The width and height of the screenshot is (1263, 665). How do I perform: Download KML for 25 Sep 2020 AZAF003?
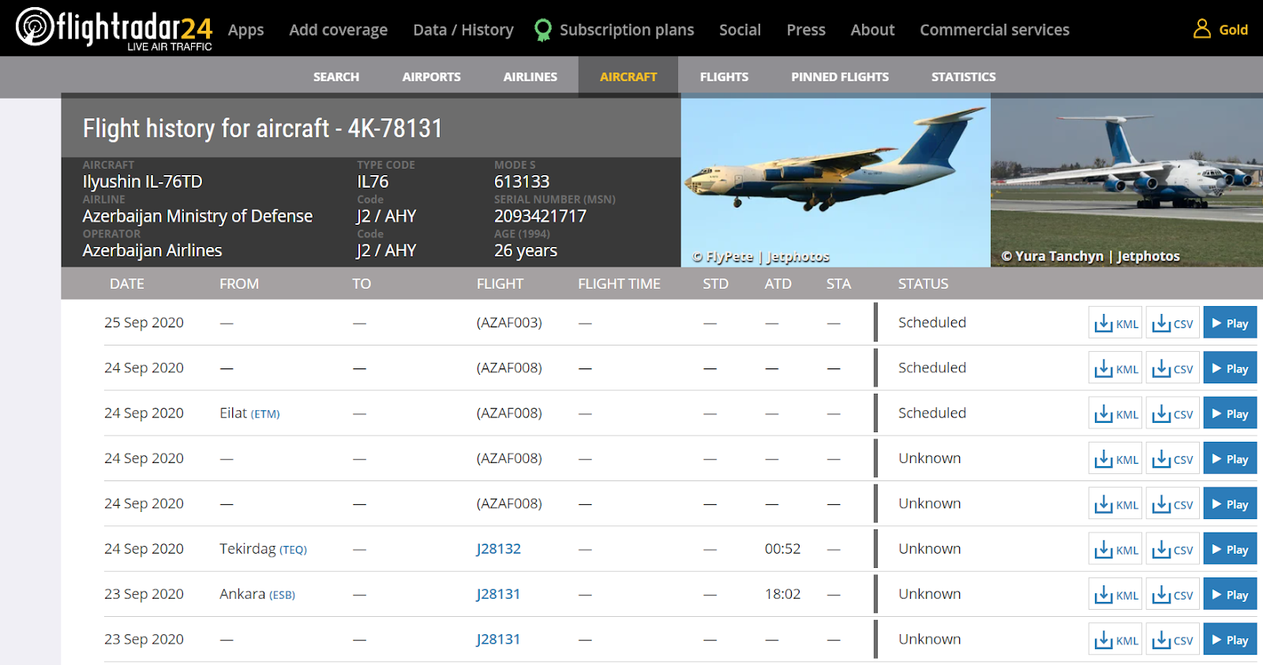point(1115,323)
